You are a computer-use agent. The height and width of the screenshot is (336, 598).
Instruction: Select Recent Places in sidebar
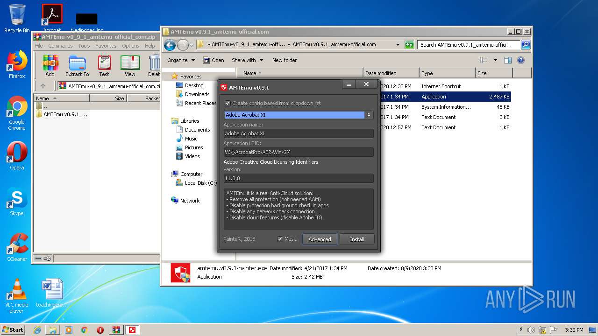click(x=196, y=103)
